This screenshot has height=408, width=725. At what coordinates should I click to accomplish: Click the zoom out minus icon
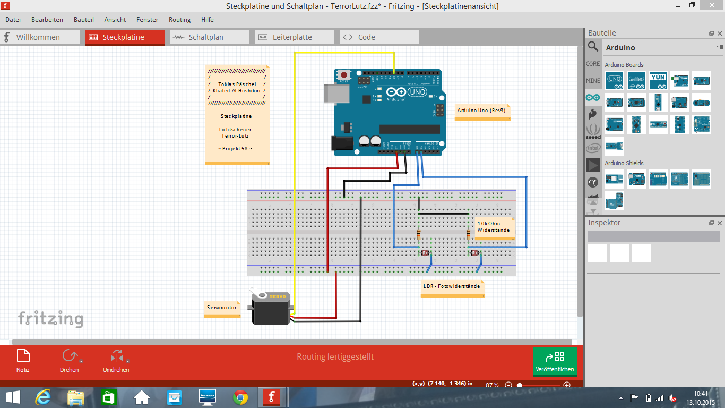pos(508,385)
